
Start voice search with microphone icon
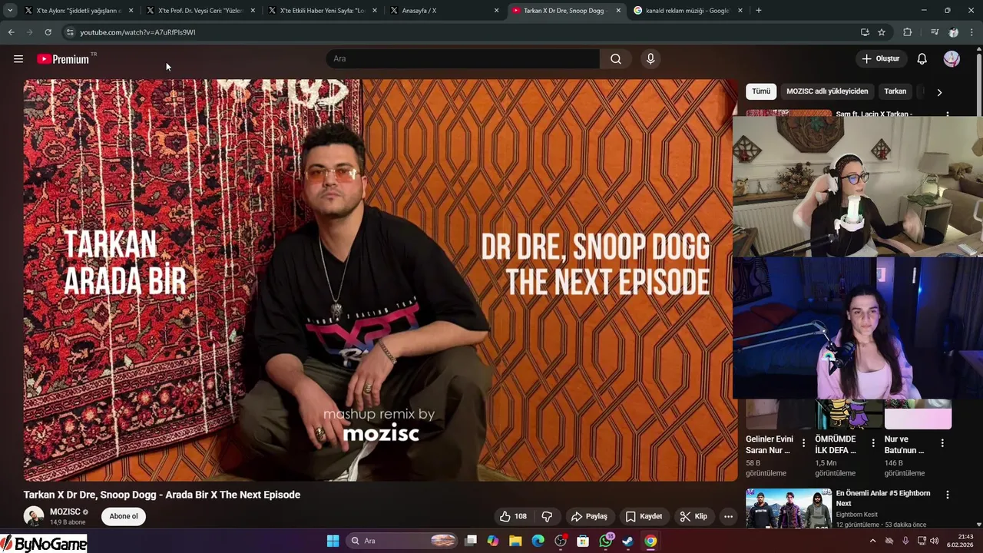(x=650, y=59)
